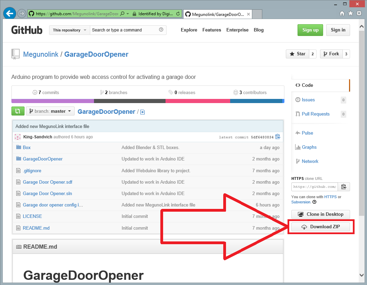
Task: Click the browser back arrow button
Action: pos(10,13)
